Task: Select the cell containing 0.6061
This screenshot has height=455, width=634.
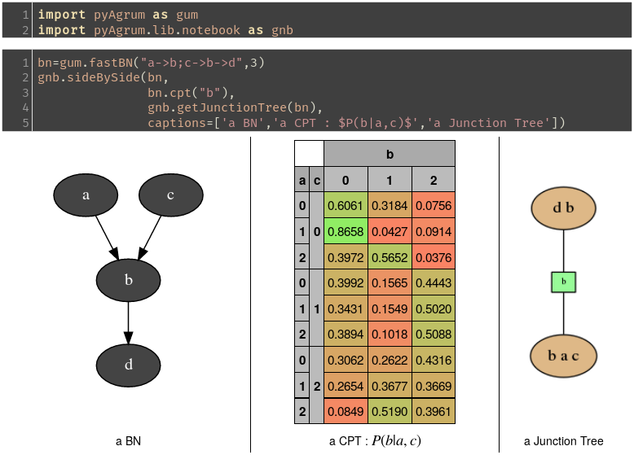Action: click(x=346, y=206)
